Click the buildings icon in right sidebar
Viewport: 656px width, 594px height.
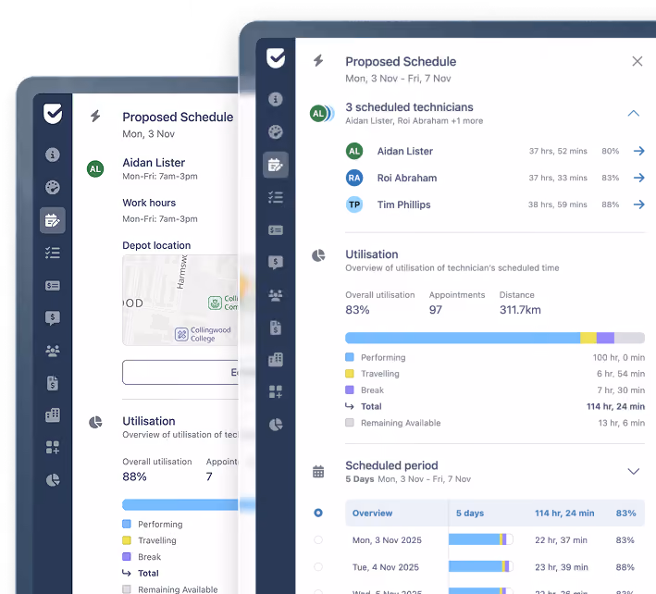tap(276, 359)
